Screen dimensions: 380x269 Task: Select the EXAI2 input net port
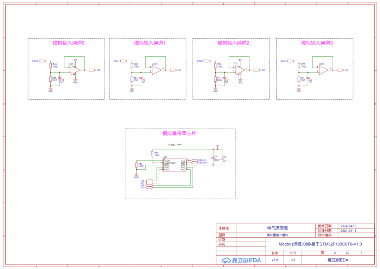(x=208, y=61)
